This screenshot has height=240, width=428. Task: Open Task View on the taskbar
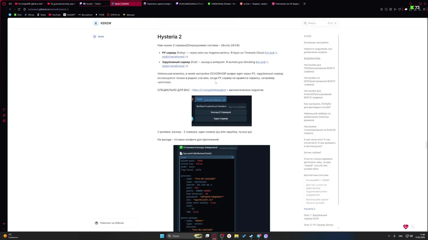(x=207, y=236)
